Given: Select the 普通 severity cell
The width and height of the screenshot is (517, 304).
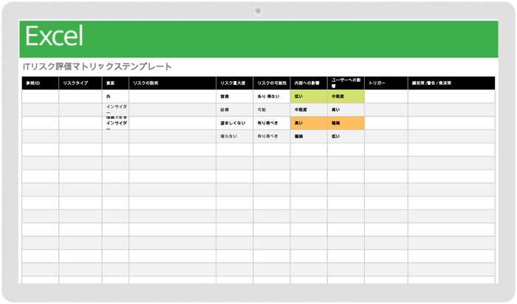Looking at the screenshot, I should click(234, 97).
